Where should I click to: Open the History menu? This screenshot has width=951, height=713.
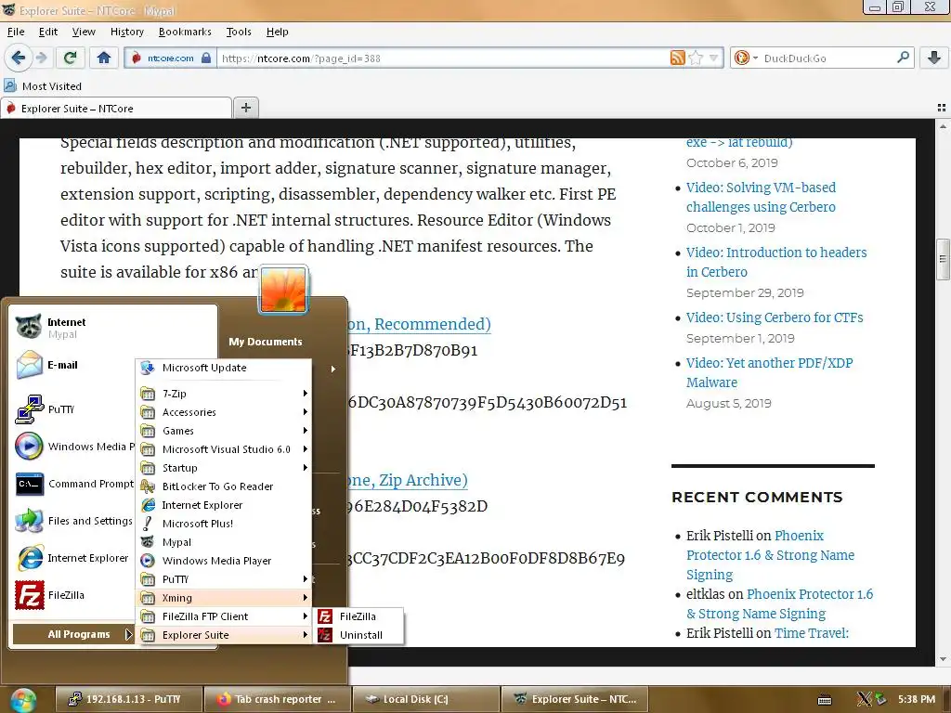tap(126, 32)
